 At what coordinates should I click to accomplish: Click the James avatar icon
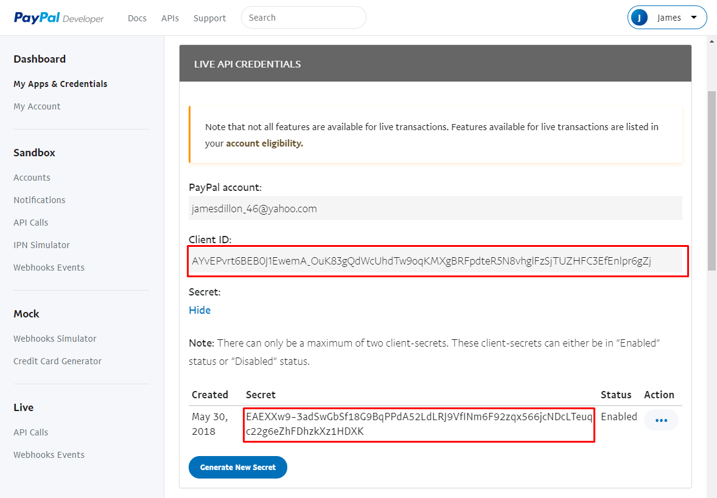point(639,18)
